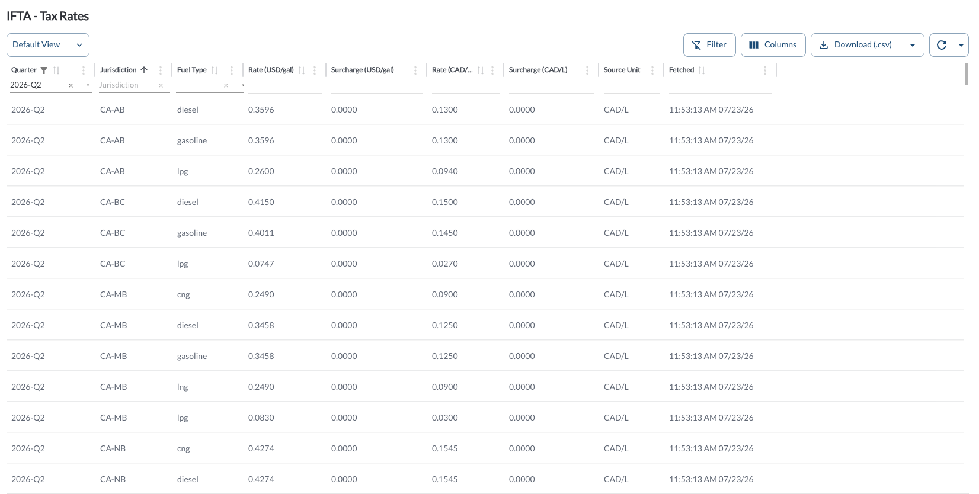979x494 pixels.
Task: Click the Jurisdiction ascending sort arrow
Action: 144,70
